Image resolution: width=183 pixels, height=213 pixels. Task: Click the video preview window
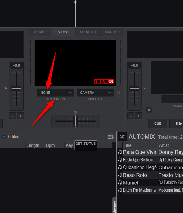tap(75, 63)
